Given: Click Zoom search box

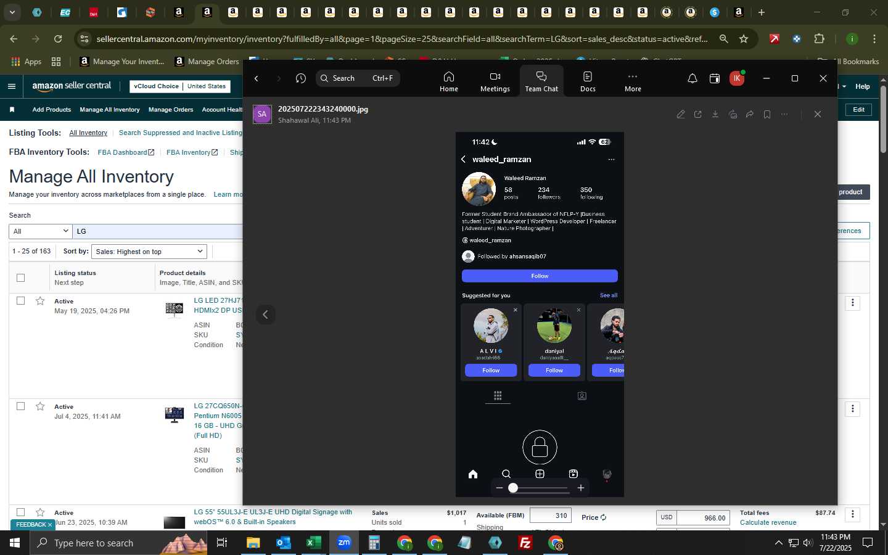Looking at the screenshot, I should pos(358,78).
